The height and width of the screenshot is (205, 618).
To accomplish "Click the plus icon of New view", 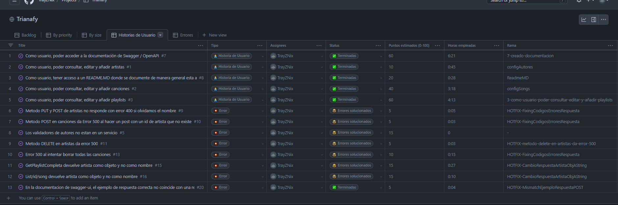I will click(x=204, y=35).
